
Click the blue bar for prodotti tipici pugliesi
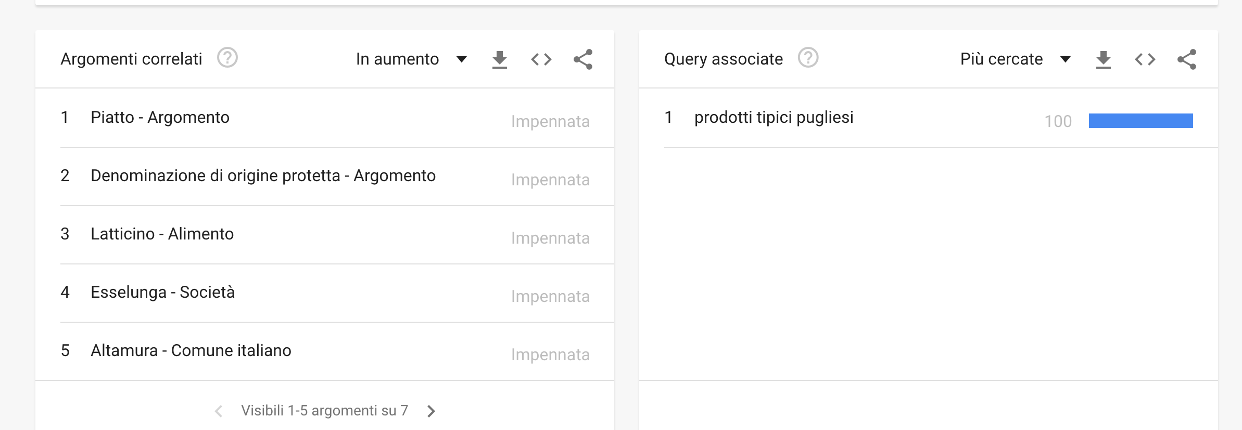pos(1141,121)
